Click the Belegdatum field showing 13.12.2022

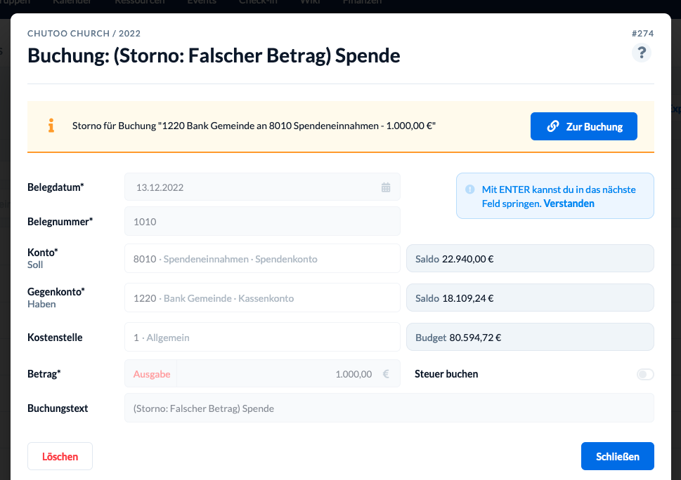262,187
